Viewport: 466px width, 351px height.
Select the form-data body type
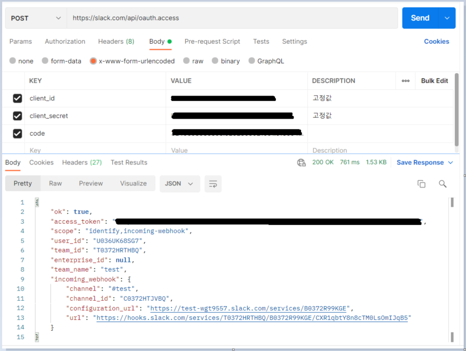pos(45,61)
